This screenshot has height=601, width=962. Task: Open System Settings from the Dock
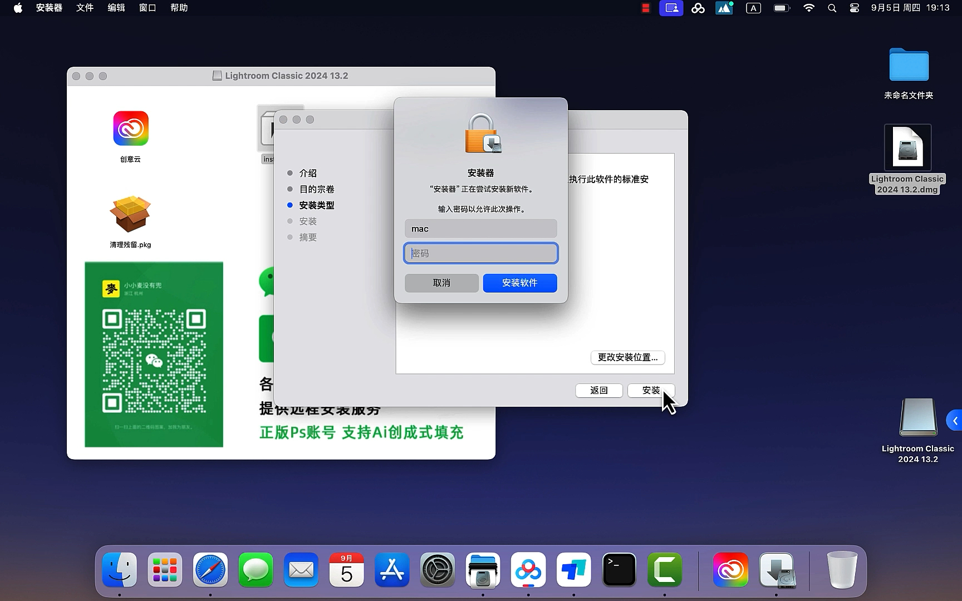438,570
